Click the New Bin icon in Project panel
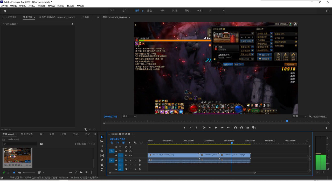This screenshot has width=332, height=181. coord(81,172)
